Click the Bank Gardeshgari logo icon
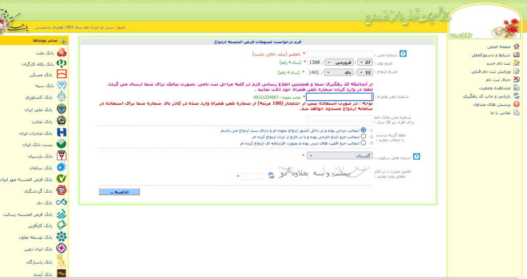Screen dimensions: 527x279 click(62, 190)
